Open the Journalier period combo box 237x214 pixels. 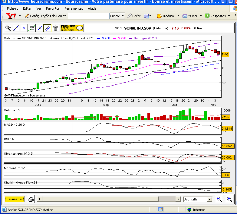click(198, 199)
